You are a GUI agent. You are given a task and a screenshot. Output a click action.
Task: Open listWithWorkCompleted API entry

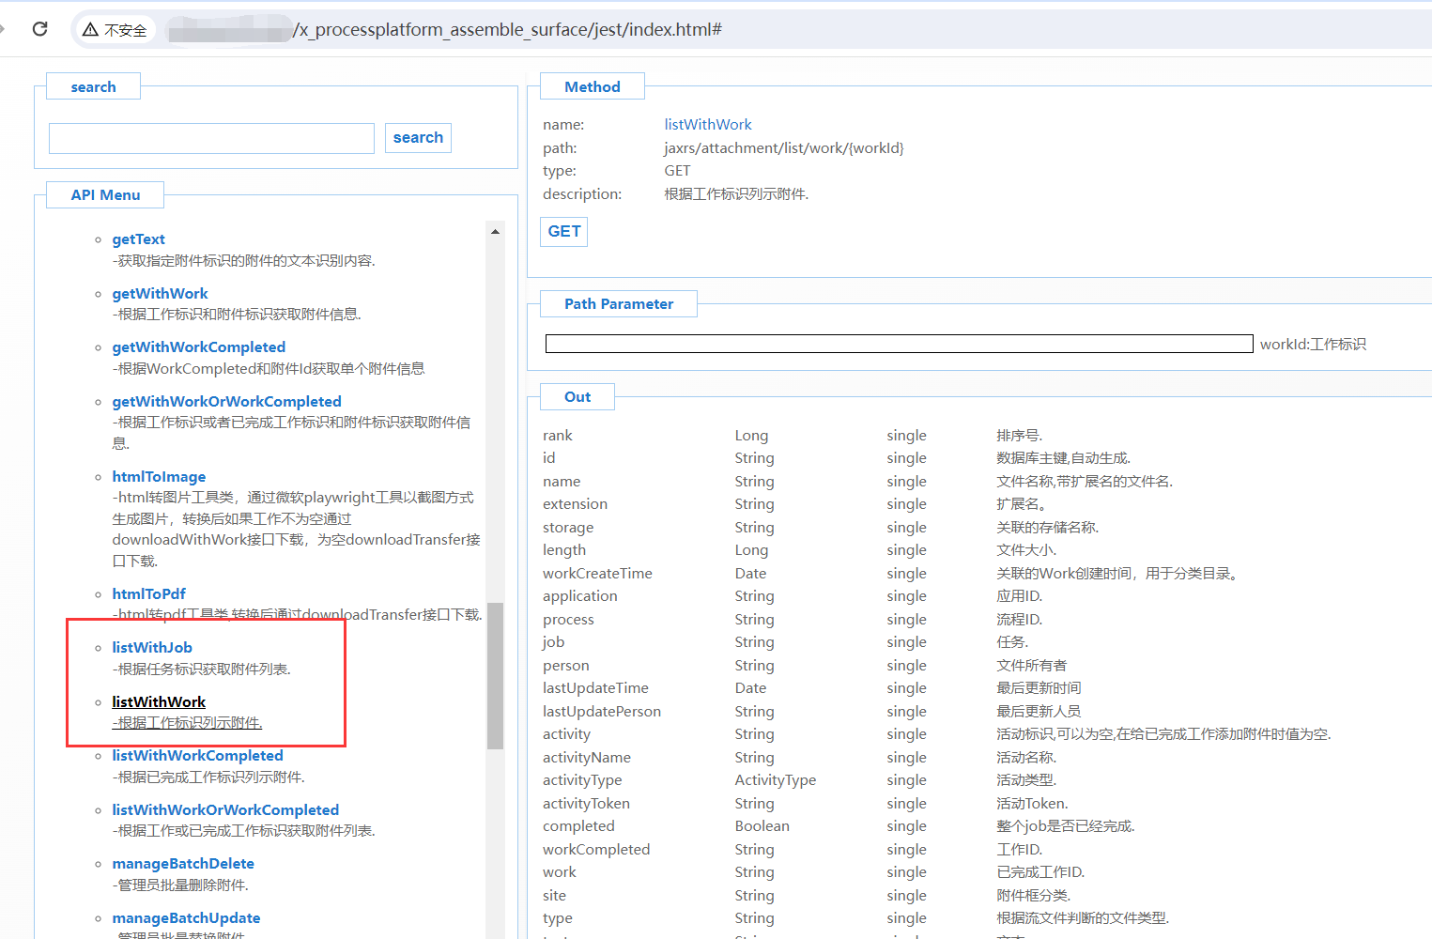[x=197, y=756]
